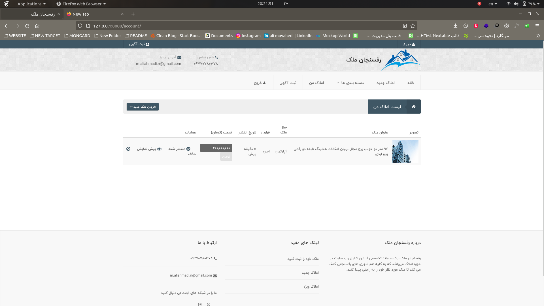This screenshot has width=544, height=306.
Task: Click the افزودن ملک جدید button
Action: click(143, 107)
